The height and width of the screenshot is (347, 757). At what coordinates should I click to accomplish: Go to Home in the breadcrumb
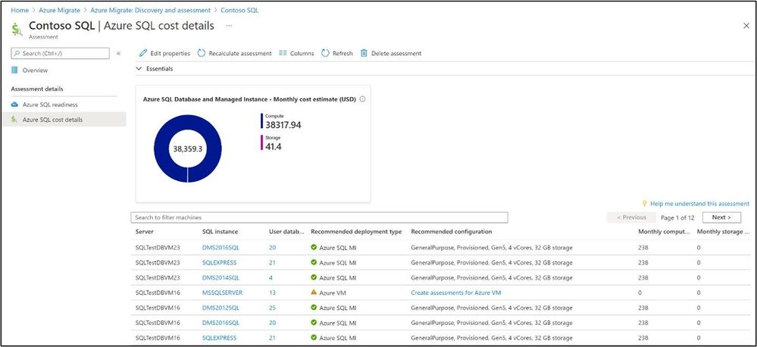(x=20, y=10)
